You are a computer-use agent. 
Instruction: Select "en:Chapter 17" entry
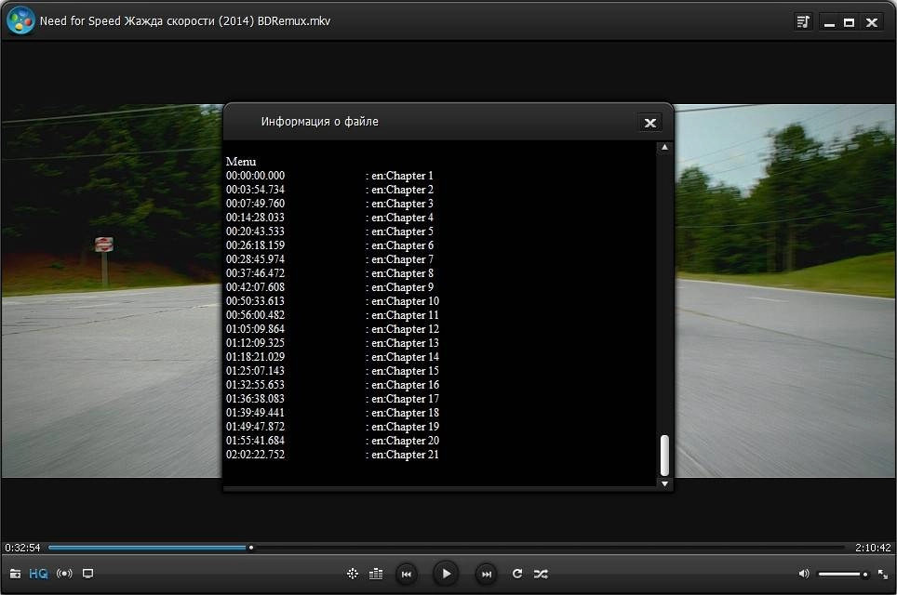(x=405, y=399)
